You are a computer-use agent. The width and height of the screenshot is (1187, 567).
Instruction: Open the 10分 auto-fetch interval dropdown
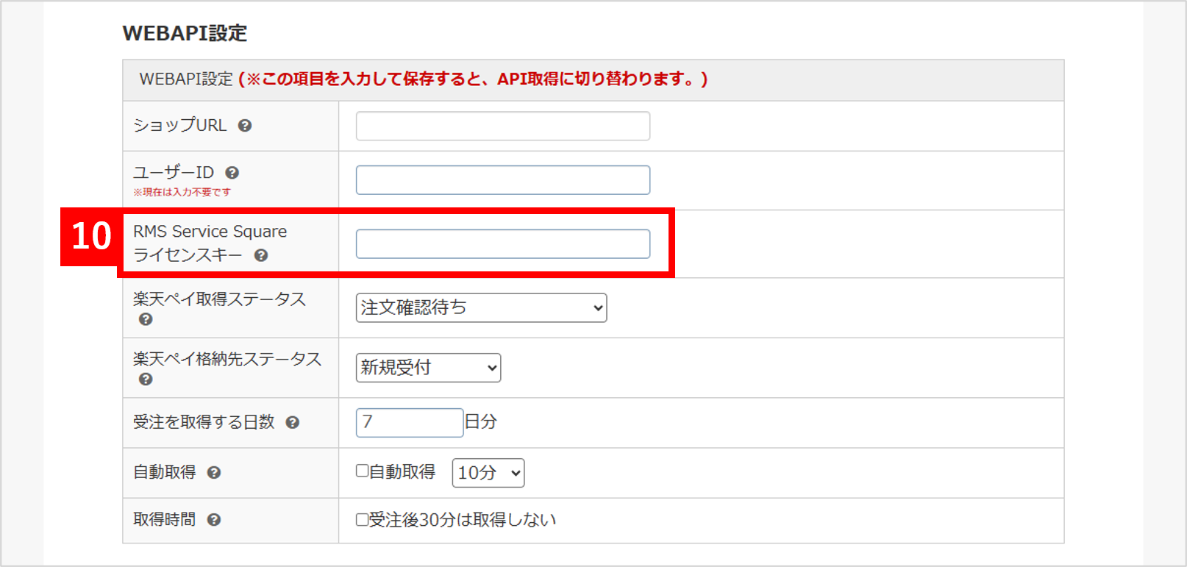tap(488, 473)
